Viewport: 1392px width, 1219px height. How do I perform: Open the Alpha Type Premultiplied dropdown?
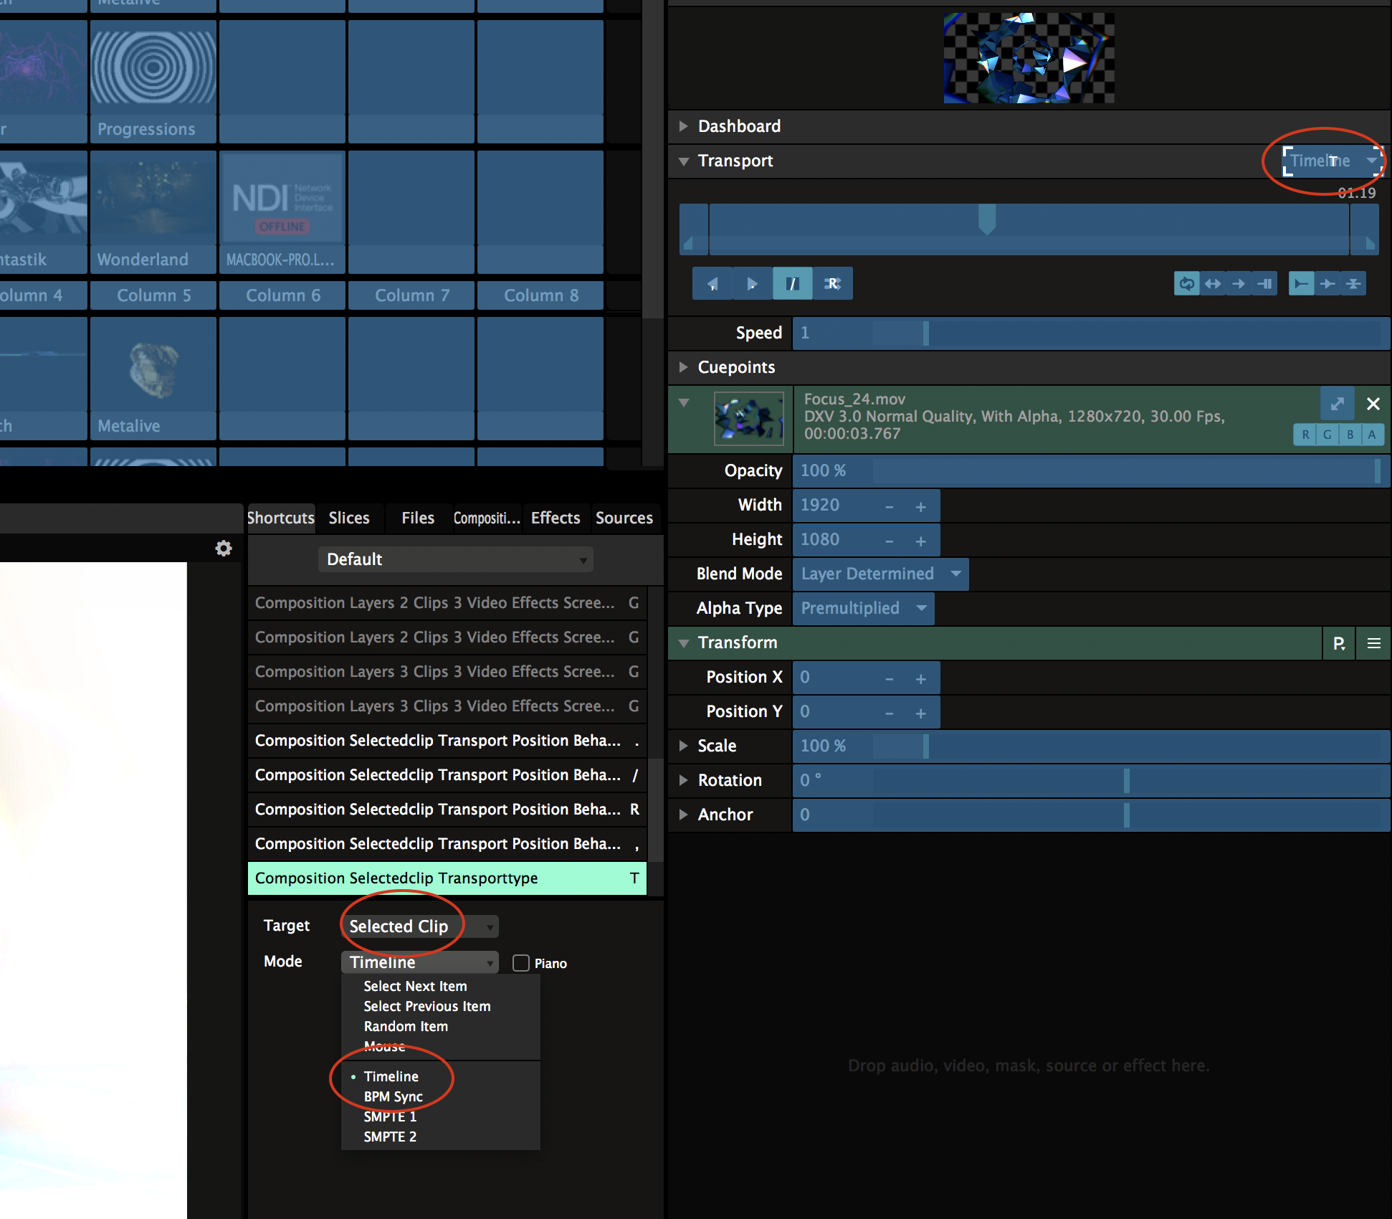863,609
